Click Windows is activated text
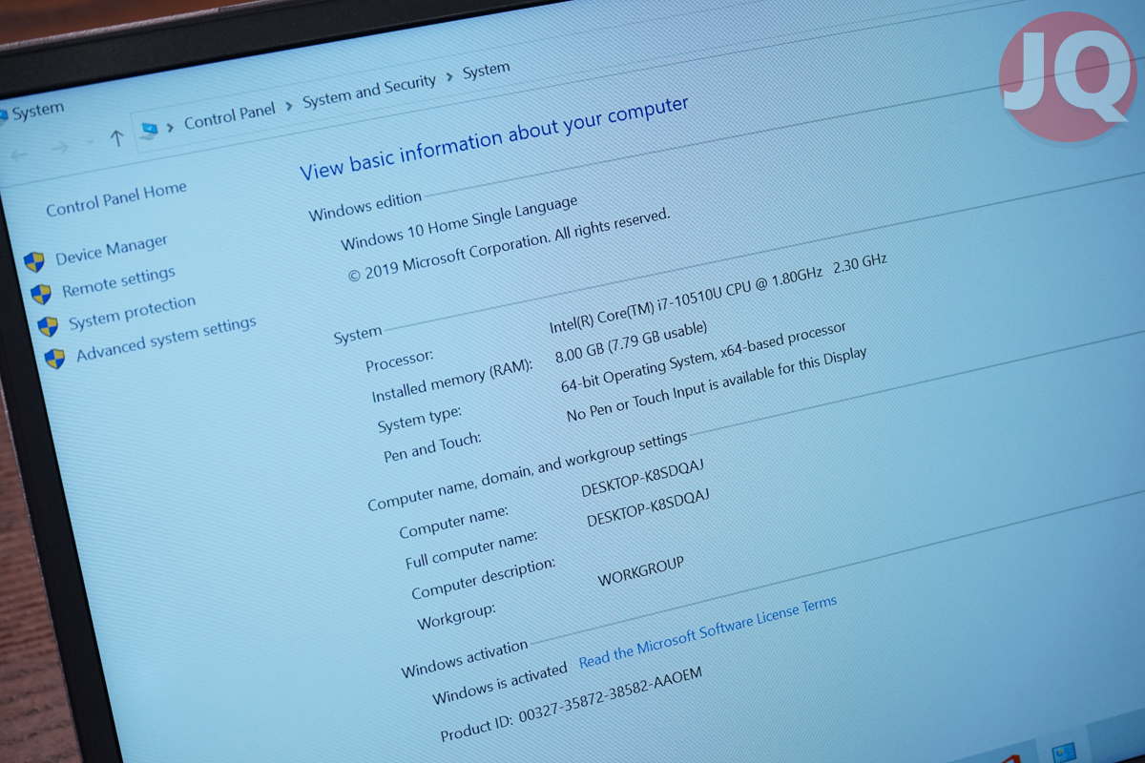Image resolution: width=1145 pixels, height=763 pixels. click(500, 684)
